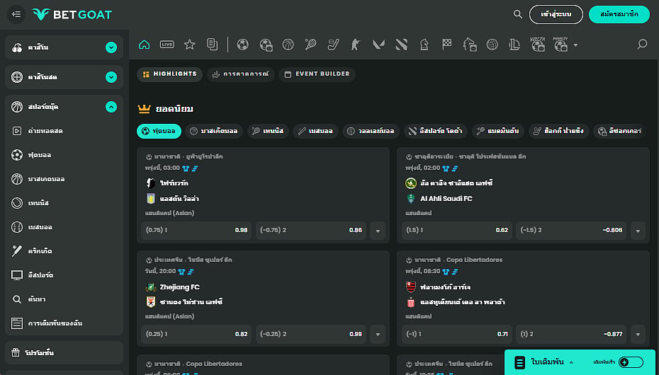This screenshot has height=375, width=659.
Task: Expand more sports dropdown arrow in sports bar
Action: [x=576, y=45]
